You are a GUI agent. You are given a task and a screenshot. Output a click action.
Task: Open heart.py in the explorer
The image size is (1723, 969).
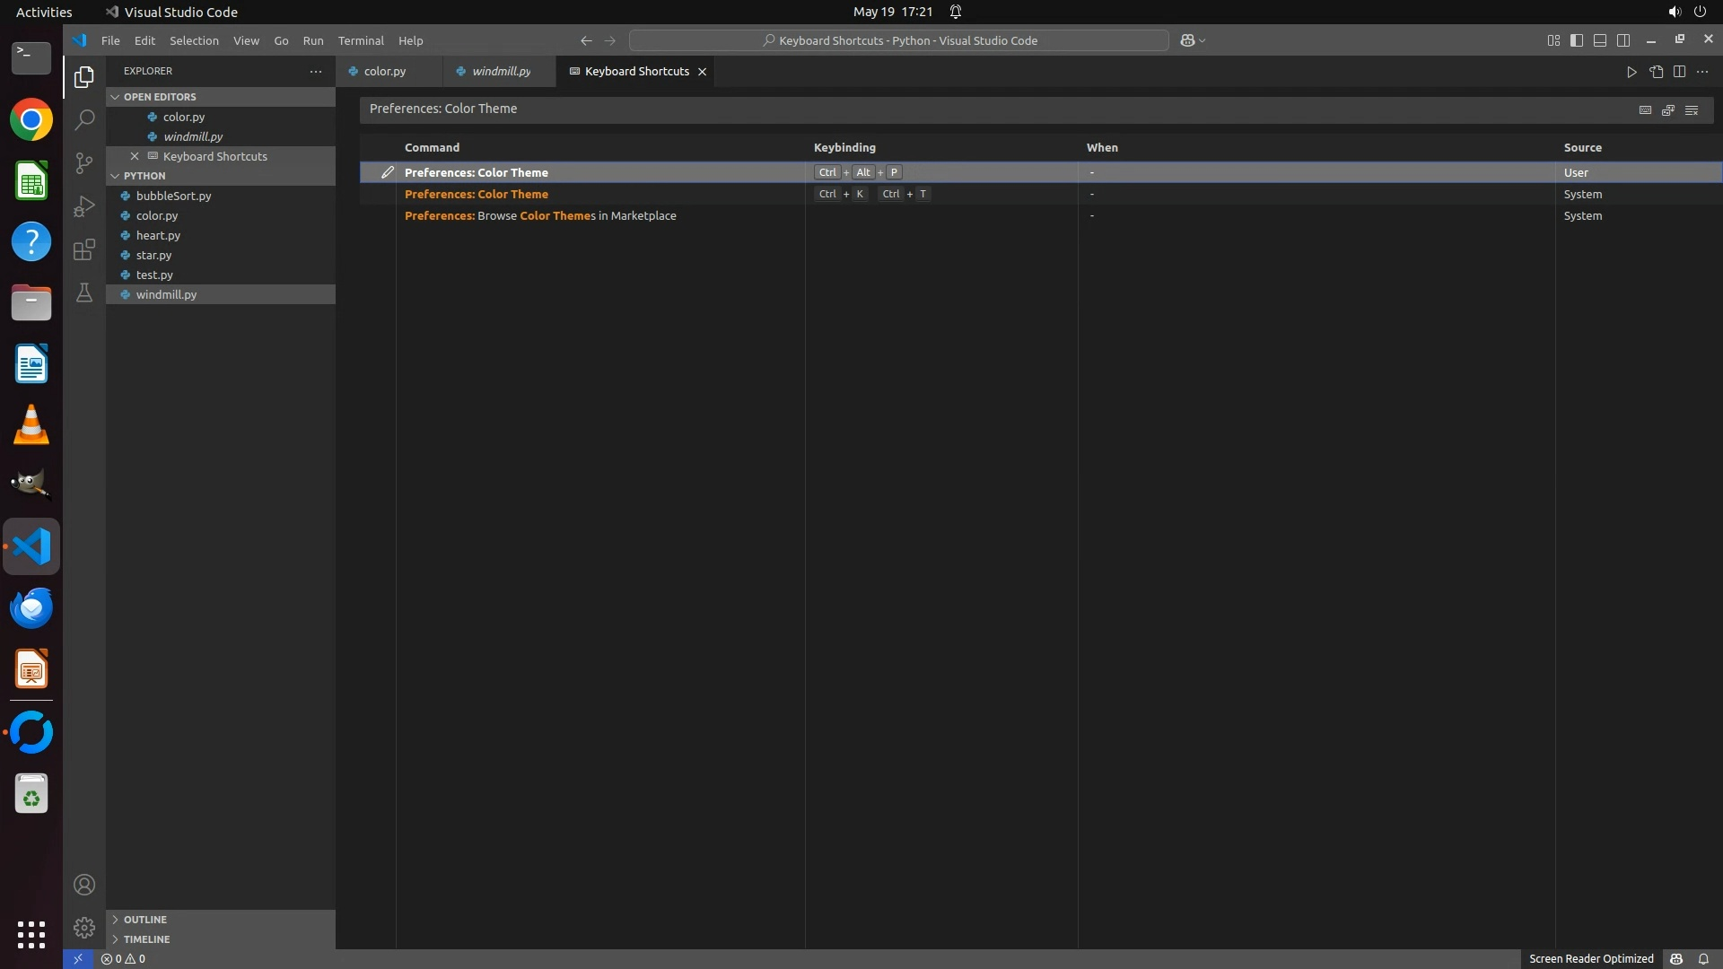158,235
